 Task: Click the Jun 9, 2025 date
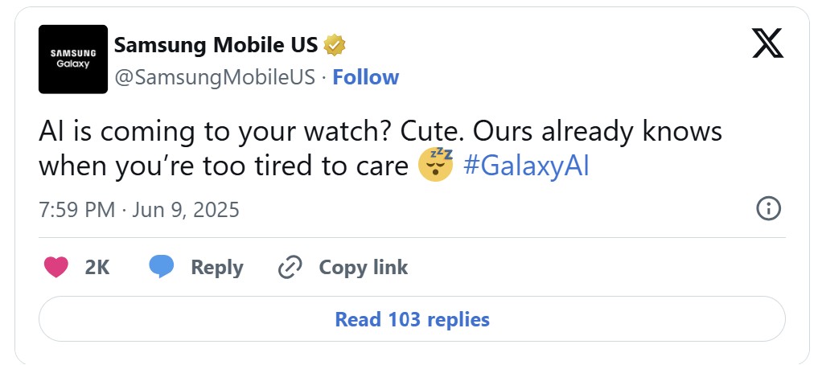186,210
